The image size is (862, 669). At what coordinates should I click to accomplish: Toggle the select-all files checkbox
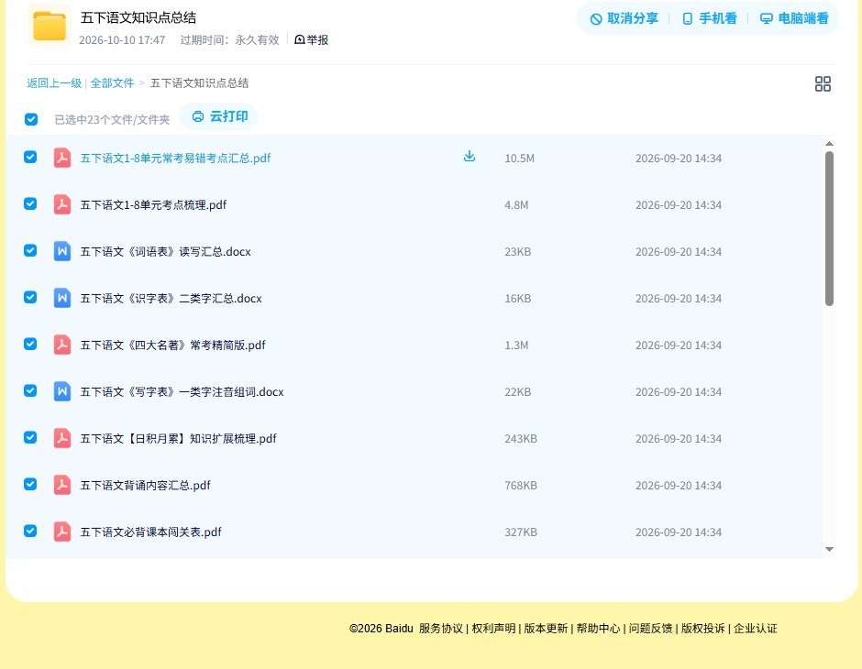point(31,119)
